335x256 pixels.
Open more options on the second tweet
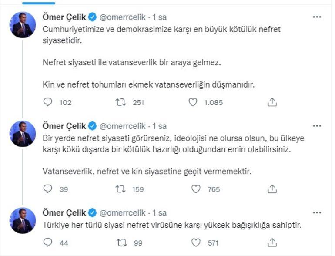tap(317, 126)
